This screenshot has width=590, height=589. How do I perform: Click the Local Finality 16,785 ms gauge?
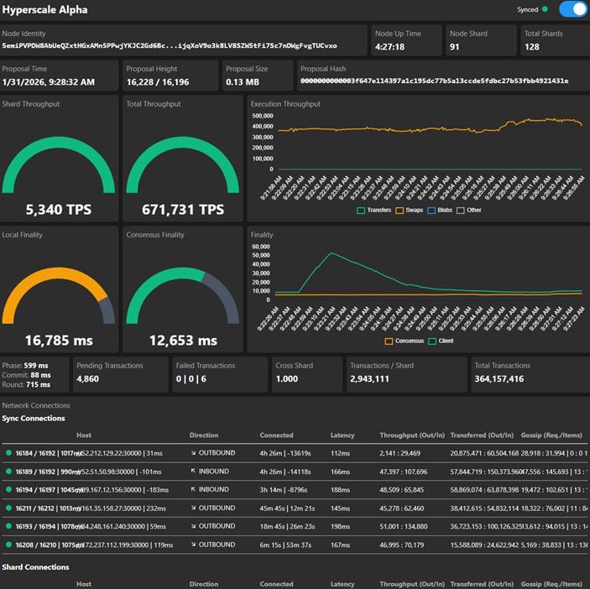tap(59, 296)
